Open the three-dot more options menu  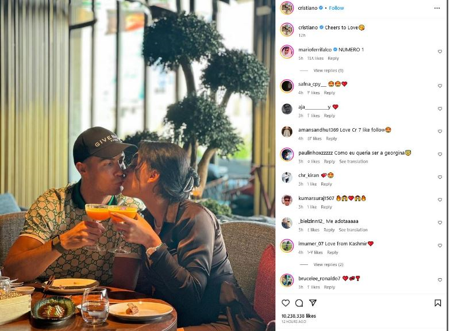[x=437, y=8]
